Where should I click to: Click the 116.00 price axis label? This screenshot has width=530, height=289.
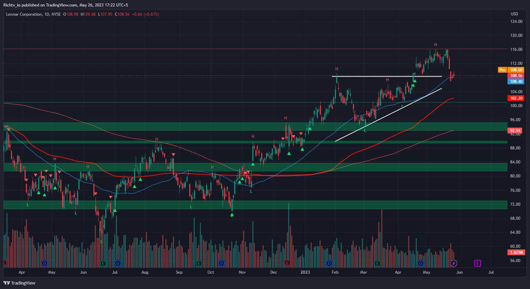(516, 49)
